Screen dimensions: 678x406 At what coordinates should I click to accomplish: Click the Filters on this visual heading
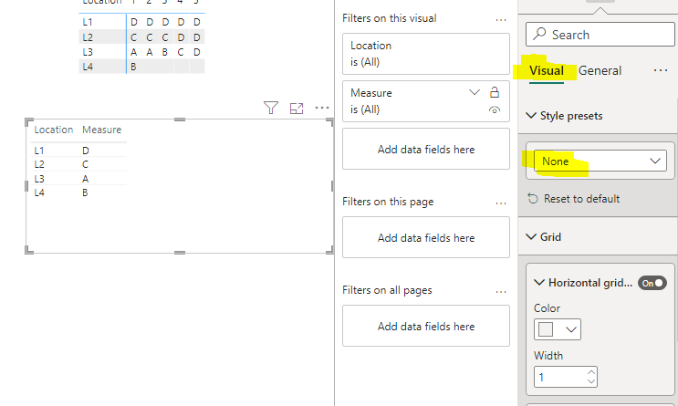(389, 18)
